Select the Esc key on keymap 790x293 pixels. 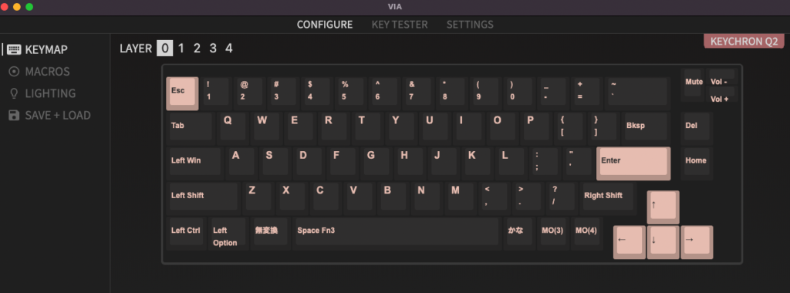(x=182, y=93)
